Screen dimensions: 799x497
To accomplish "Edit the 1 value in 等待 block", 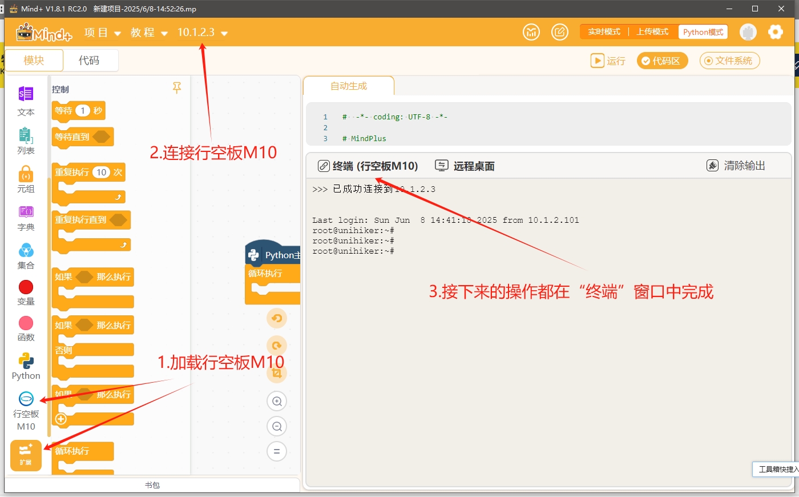I will (83, 110).
